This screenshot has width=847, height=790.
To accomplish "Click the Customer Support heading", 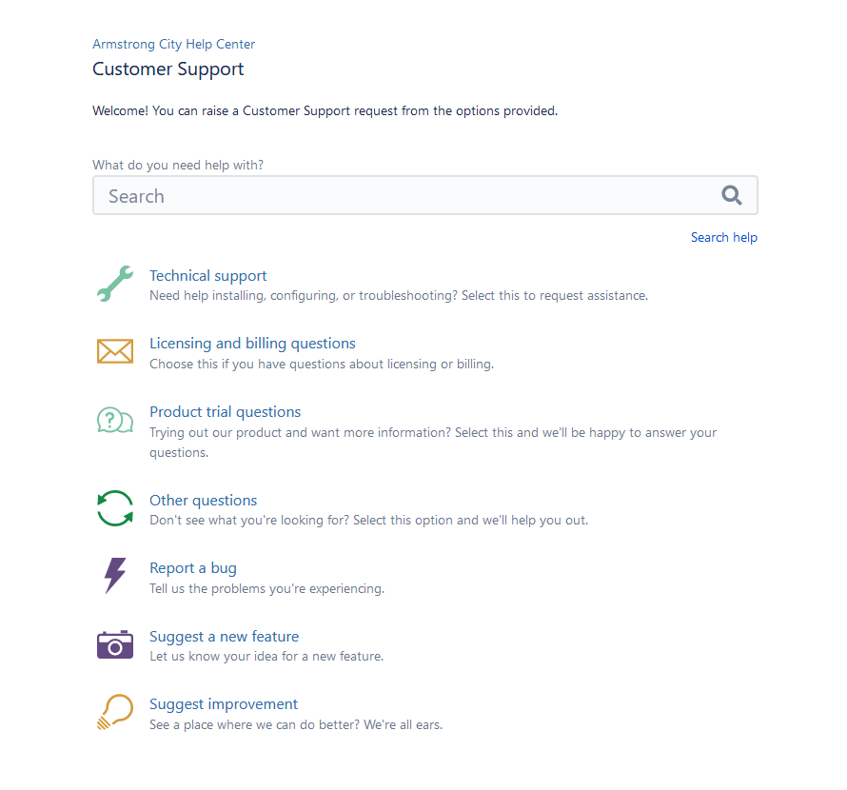I will [x=167, y=69].
